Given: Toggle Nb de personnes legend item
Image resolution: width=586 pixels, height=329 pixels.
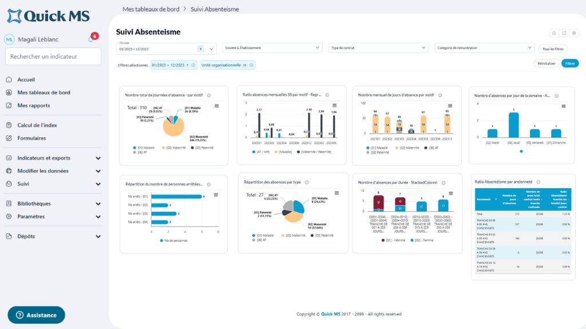Looking at the screenshot, I should pos(174,240).
